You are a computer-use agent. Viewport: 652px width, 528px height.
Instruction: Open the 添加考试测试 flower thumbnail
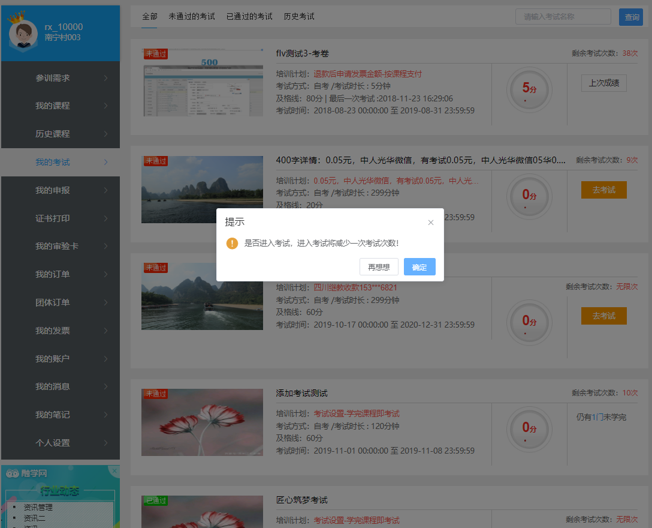202,422
